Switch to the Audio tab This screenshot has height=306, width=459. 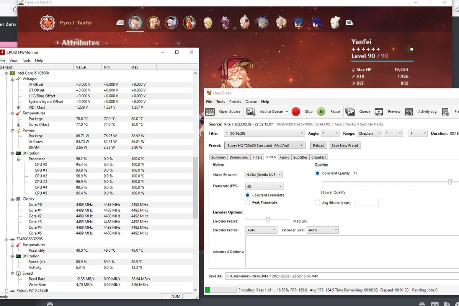[284, 157]
